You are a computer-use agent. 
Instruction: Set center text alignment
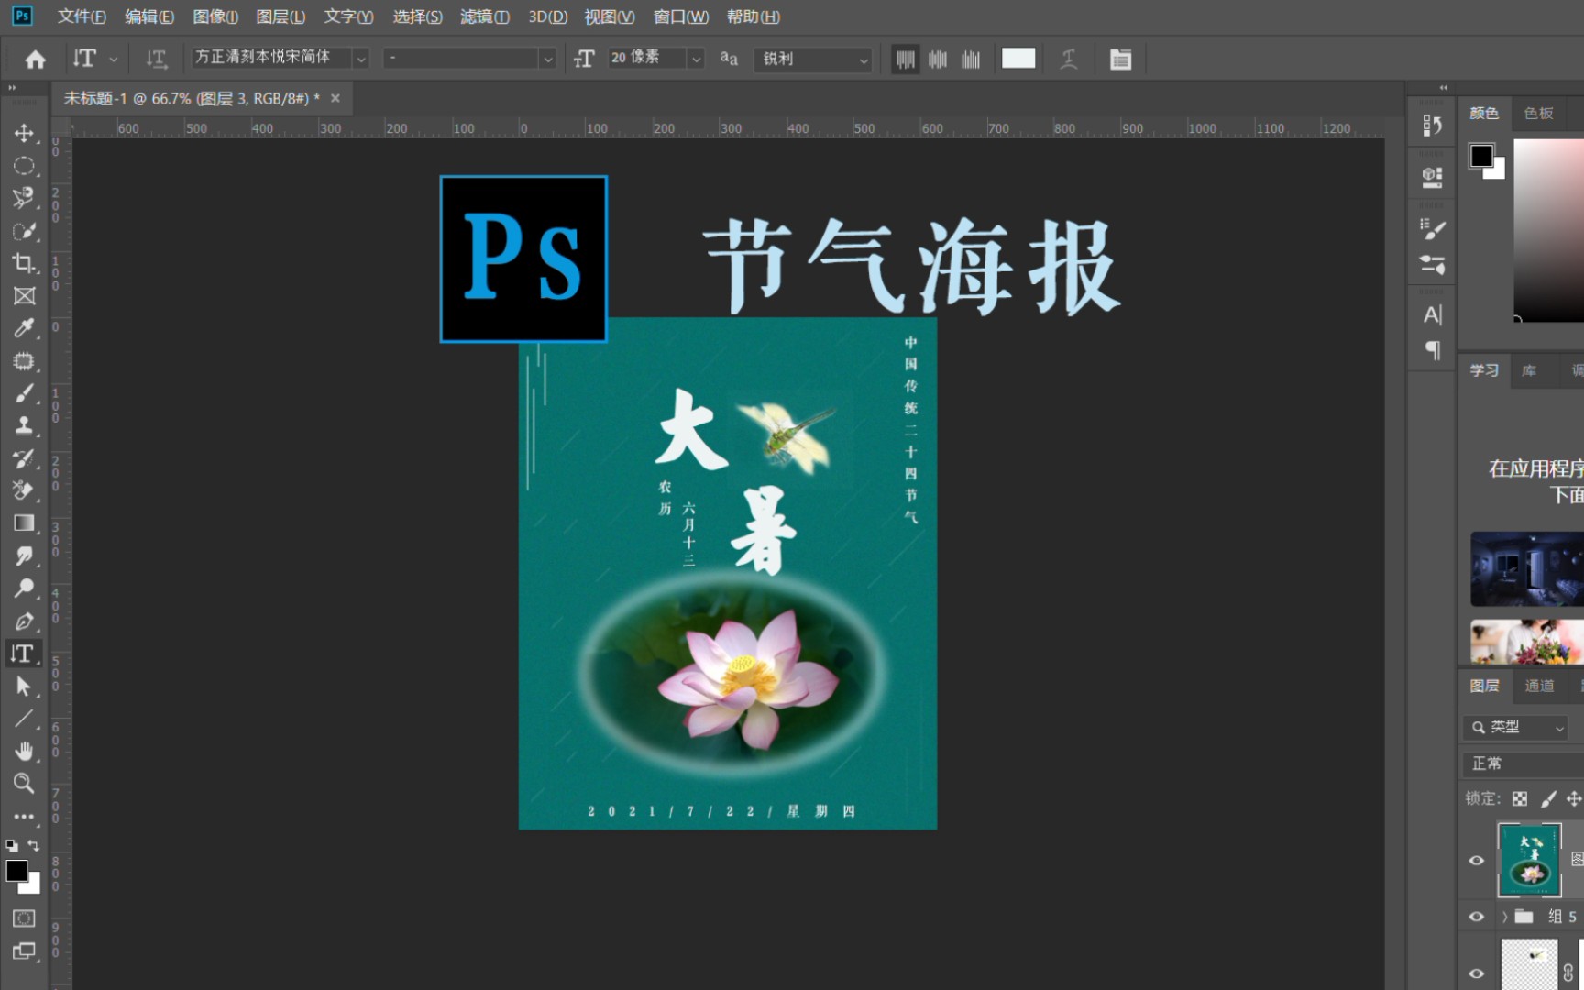(938, 60)
